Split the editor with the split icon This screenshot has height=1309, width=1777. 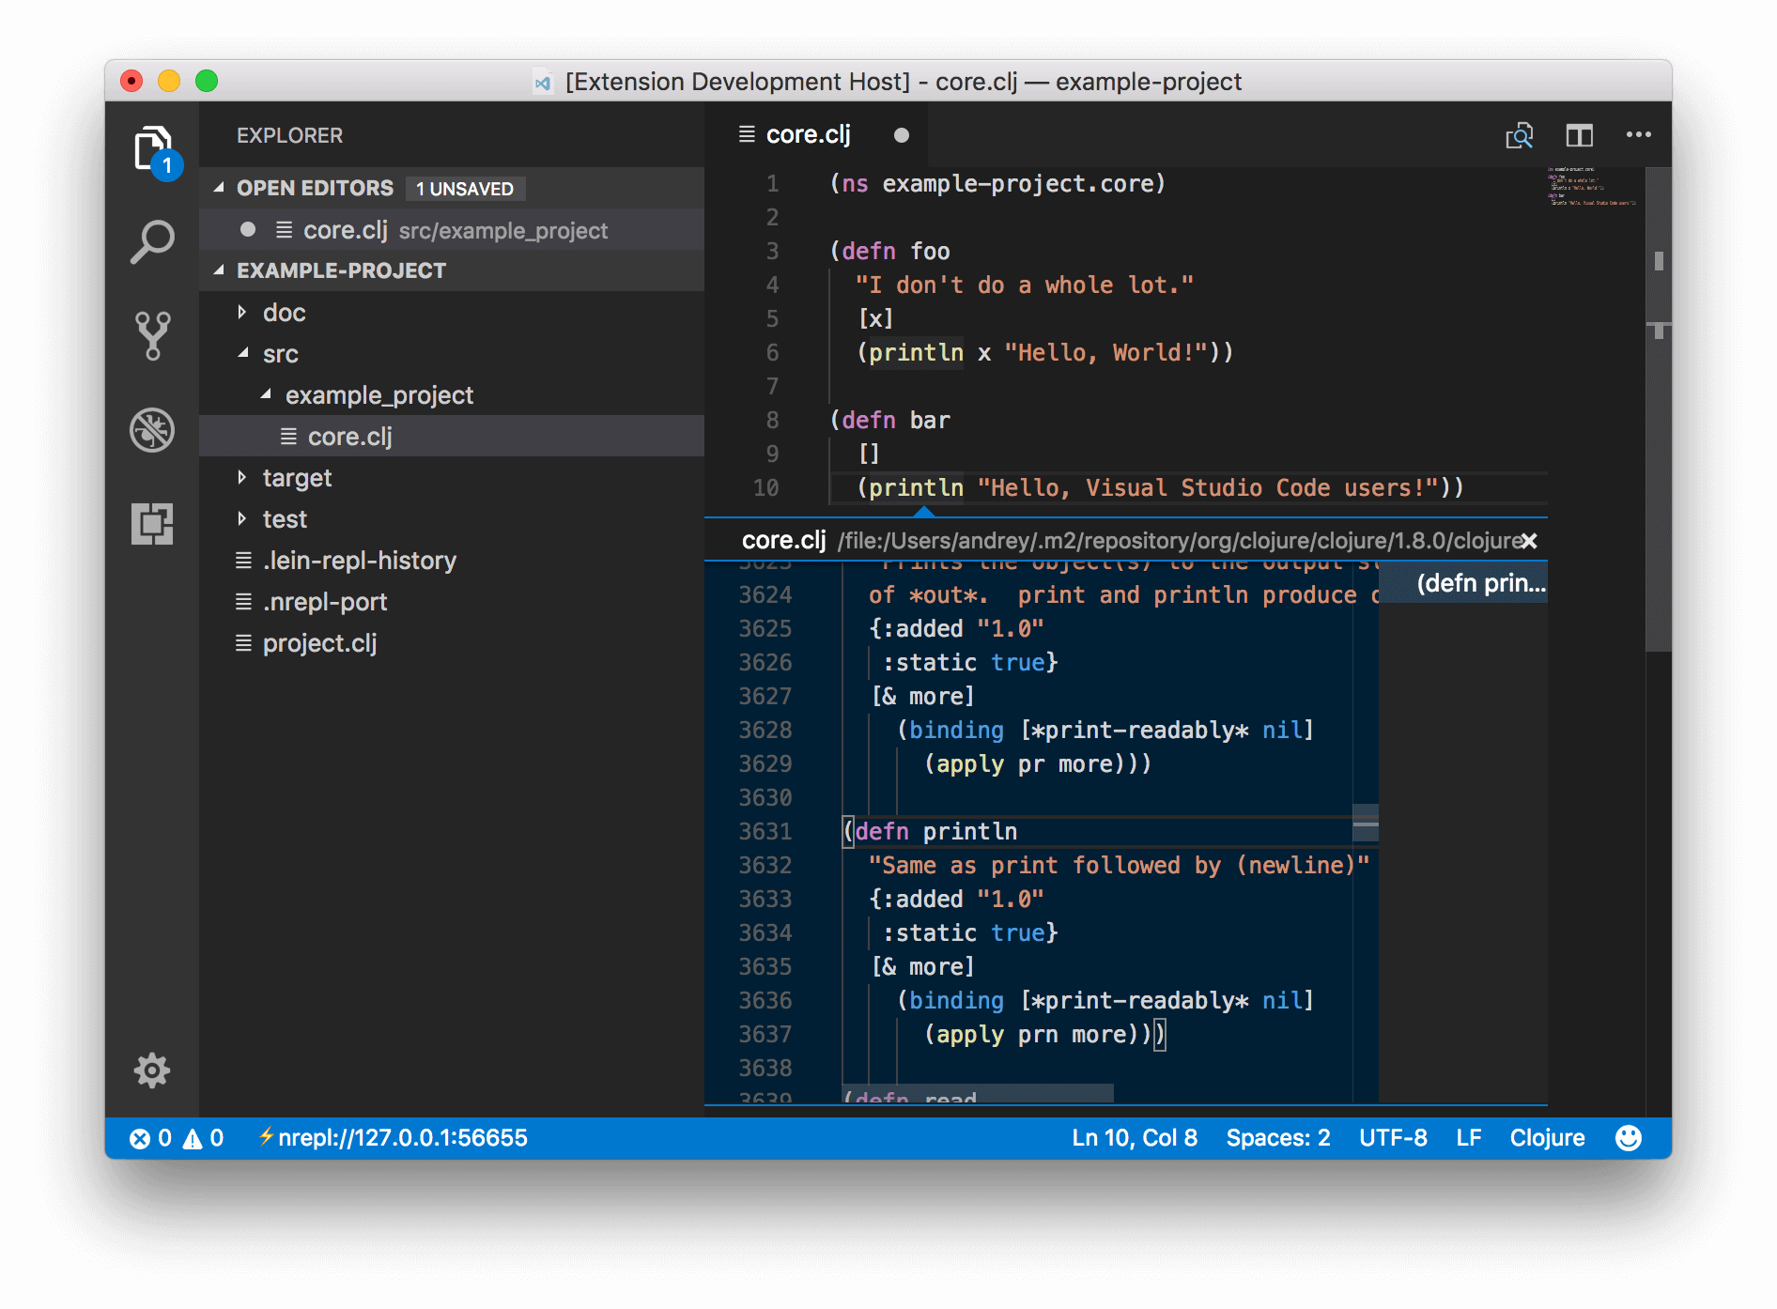point(1580,135)
